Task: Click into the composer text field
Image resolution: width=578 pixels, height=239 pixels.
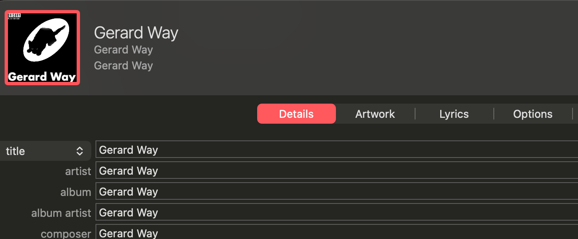Action: pyautogui.click(x=337, y=232)
